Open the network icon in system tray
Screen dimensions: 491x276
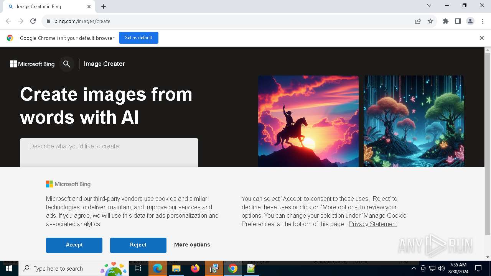click(x=432, y=268)
